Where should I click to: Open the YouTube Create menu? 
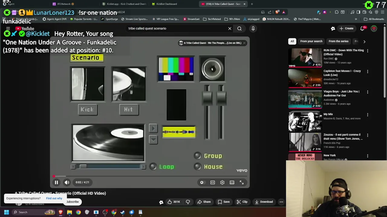pyautogui.click(x=346, y=29)
